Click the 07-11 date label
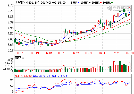The image size is (134, 94). [103, 53]
